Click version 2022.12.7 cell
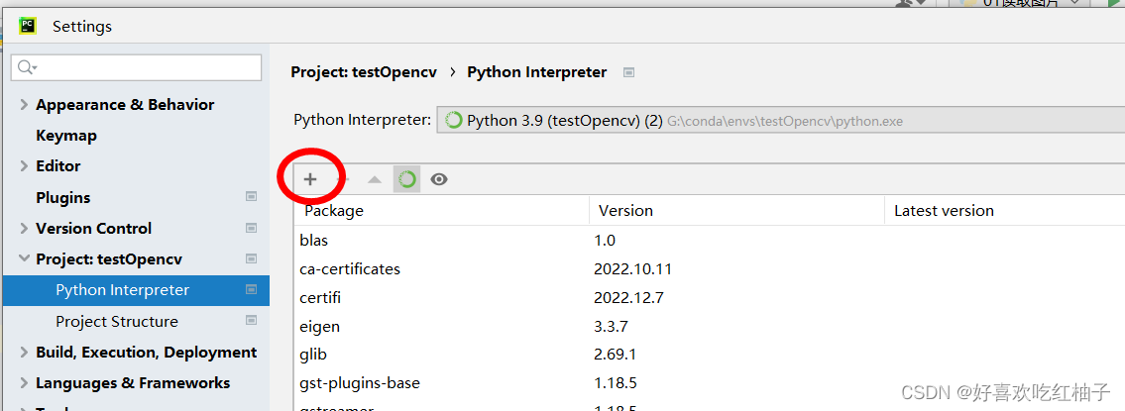Viewport: 1125px width, 411px height. [x=627, y=298]
